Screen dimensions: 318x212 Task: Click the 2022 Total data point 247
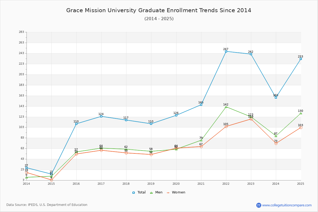coord(226,51)
